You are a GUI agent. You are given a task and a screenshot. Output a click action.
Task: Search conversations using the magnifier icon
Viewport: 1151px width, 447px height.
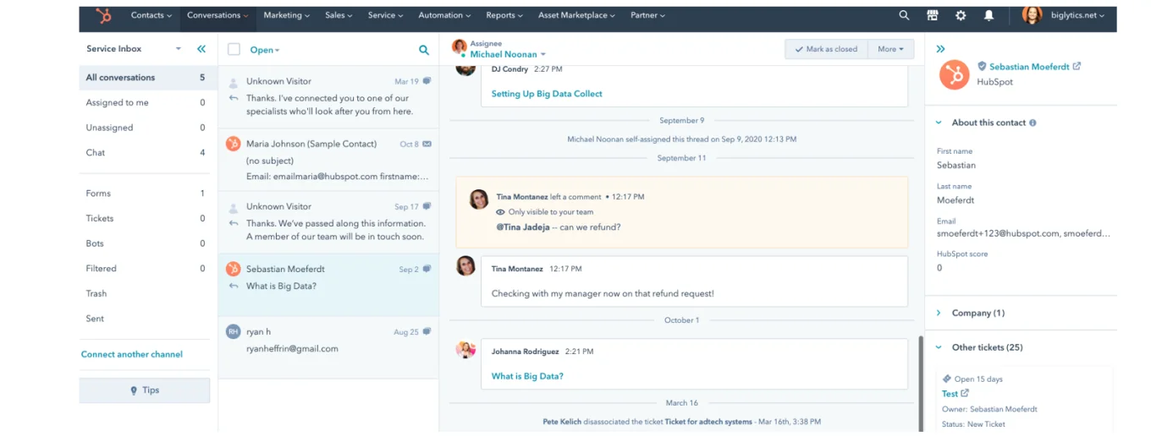point(424,50)
